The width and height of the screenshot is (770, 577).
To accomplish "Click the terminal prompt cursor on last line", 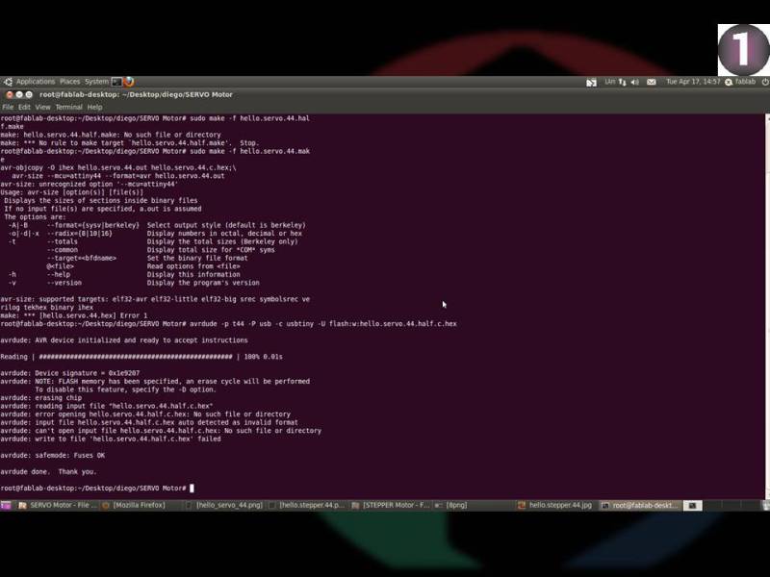I will (192, 489).
